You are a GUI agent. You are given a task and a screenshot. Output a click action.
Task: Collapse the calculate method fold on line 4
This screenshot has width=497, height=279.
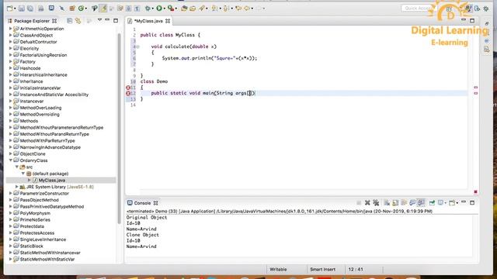pos(138,46)
